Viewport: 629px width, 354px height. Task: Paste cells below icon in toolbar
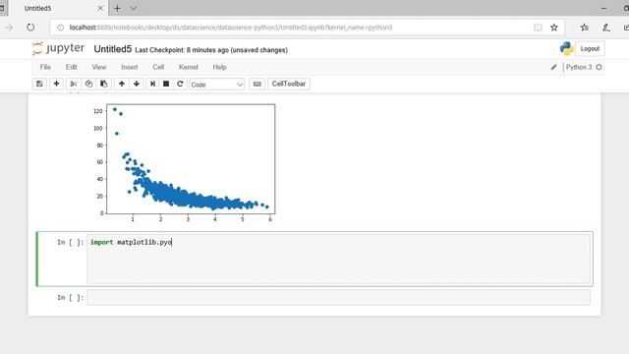(x=103, y=84)
